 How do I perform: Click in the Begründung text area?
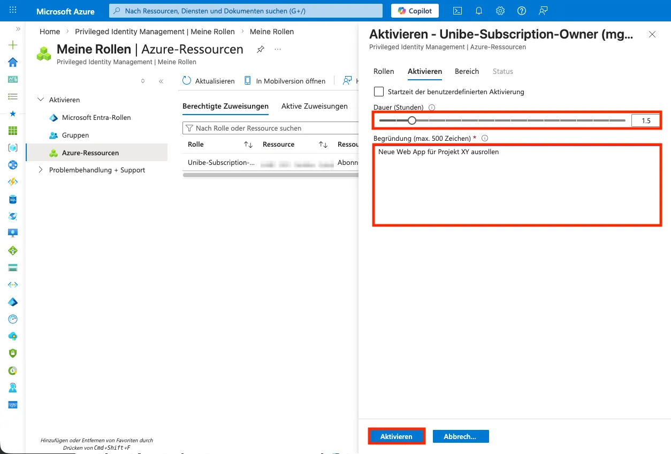[517, 184]
